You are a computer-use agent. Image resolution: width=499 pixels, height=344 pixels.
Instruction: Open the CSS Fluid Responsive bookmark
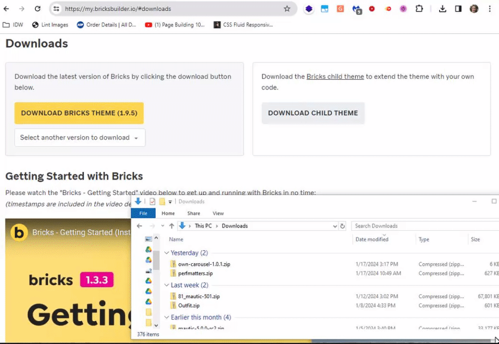[x=244, y=25]
